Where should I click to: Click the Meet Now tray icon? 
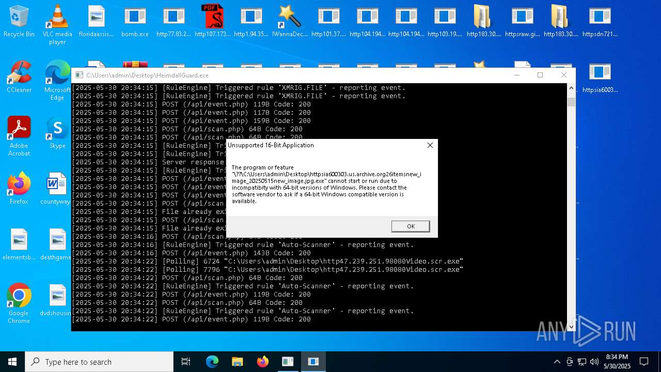[570, 362]
